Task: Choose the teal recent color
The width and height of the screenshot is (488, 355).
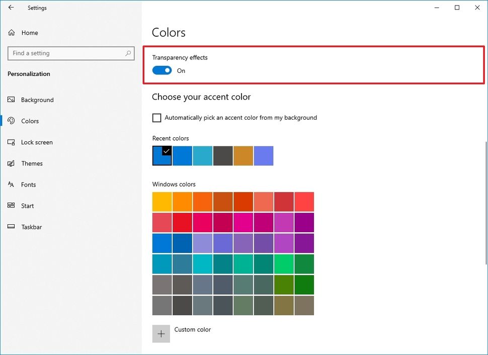Action: [x=202, y=155]
